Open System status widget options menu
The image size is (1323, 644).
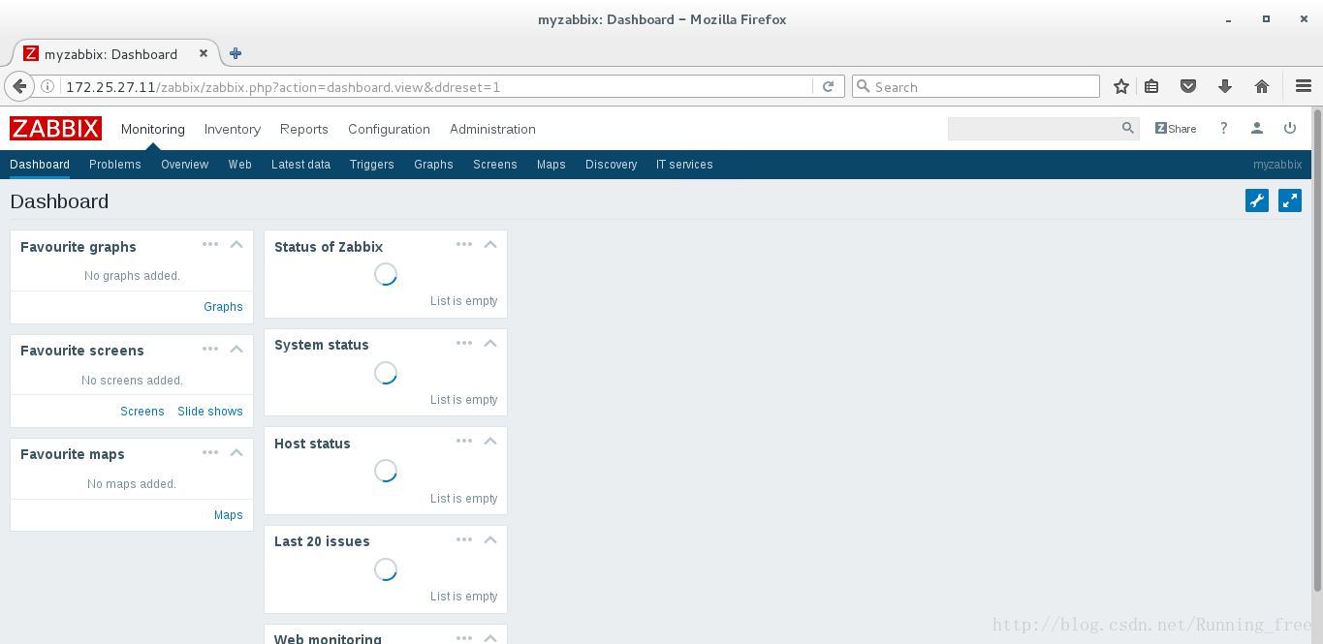click(464, 343)
